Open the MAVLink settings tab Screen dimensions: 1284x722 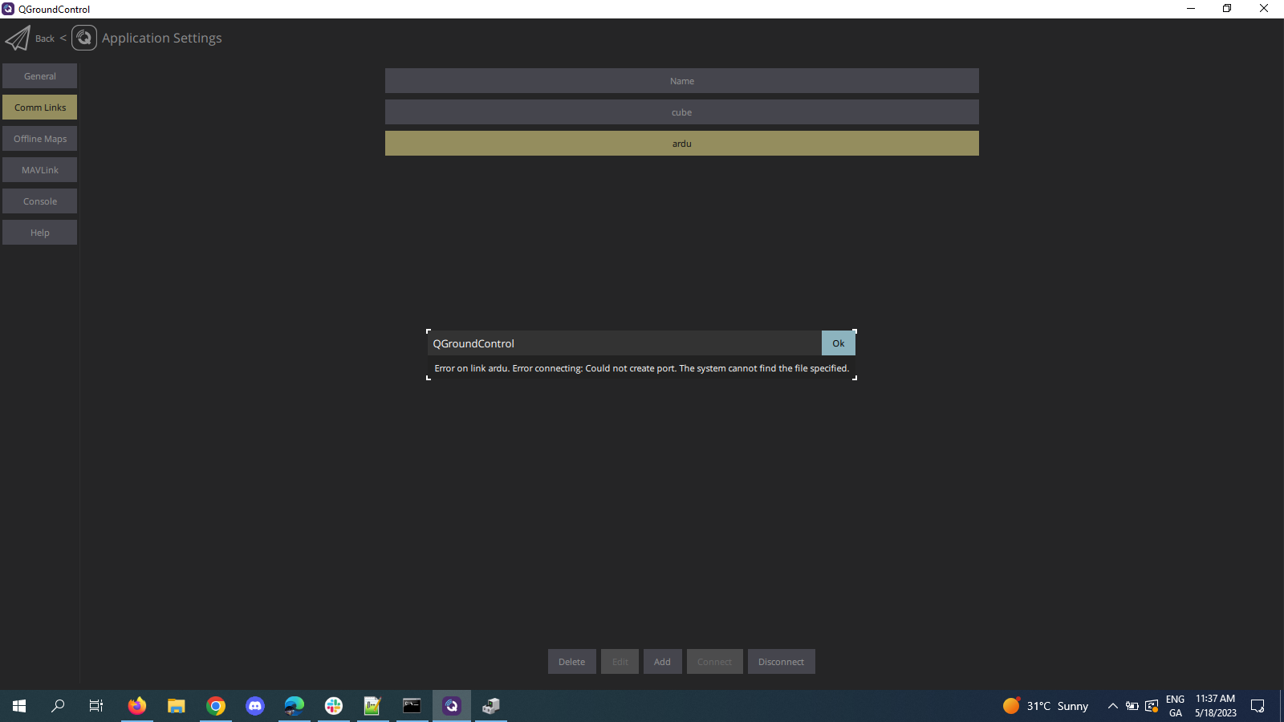coord(39,169)
